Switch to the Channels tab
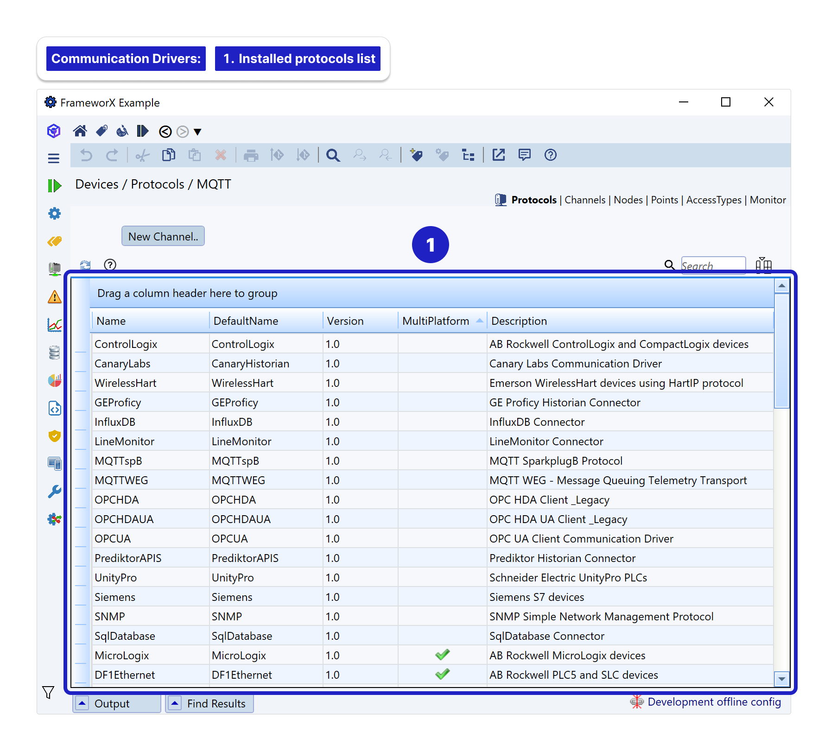 tap(584, 200)
